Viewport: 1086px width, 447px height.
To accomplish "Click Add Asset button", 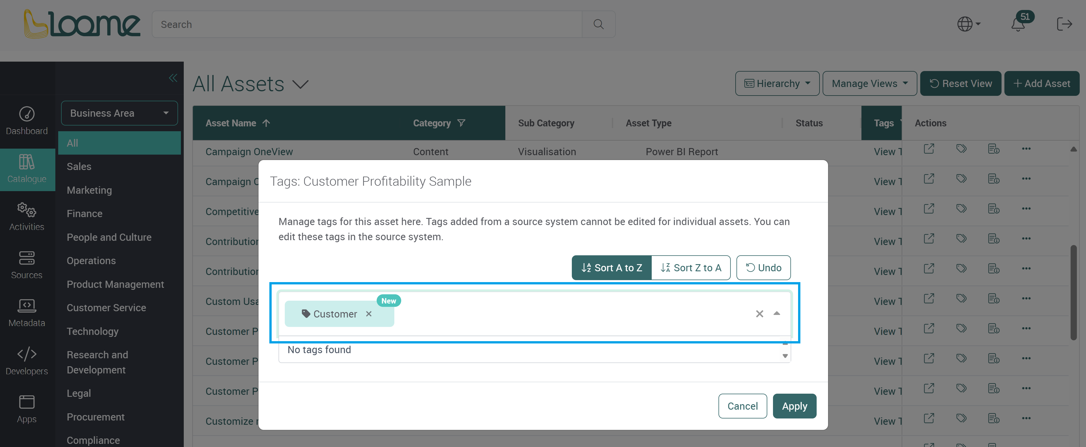I will click(x=1041, y=83).
